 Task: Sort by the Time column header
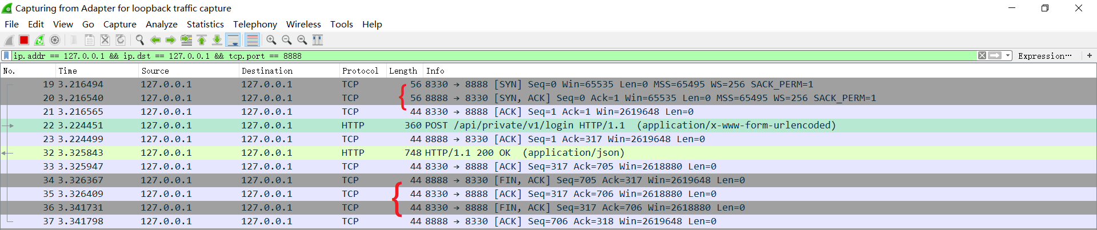(97, 71)
